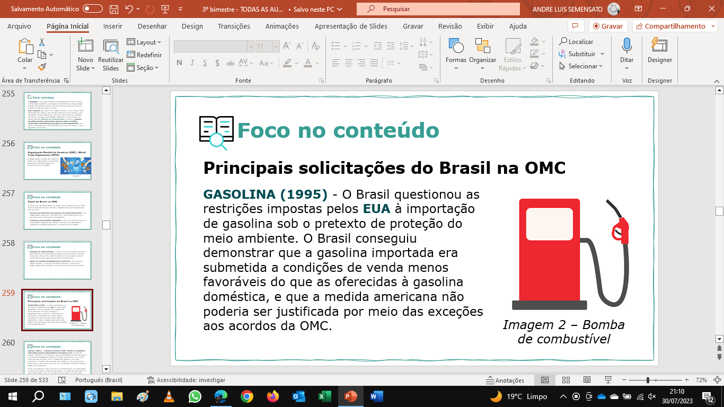Click the Gravar button at top right

click(608, 26)
